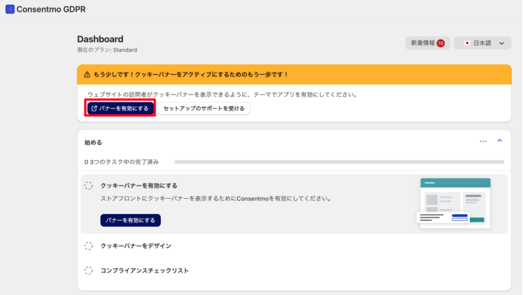Click the ウェブサイトの訪問者が… instruction text
523x295 pixels.
[223, 94]
